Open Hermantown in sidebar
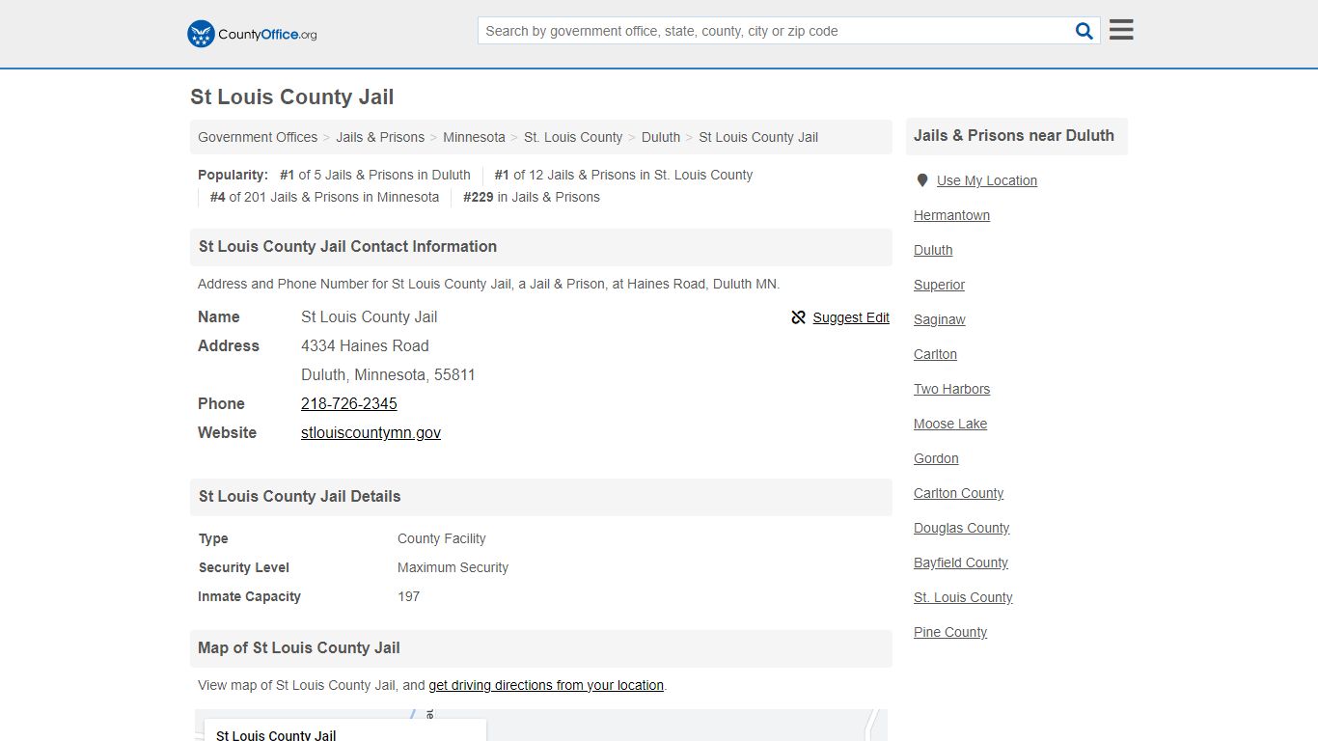This screenshot has width=1318, height=741. [x=951, y=215]
